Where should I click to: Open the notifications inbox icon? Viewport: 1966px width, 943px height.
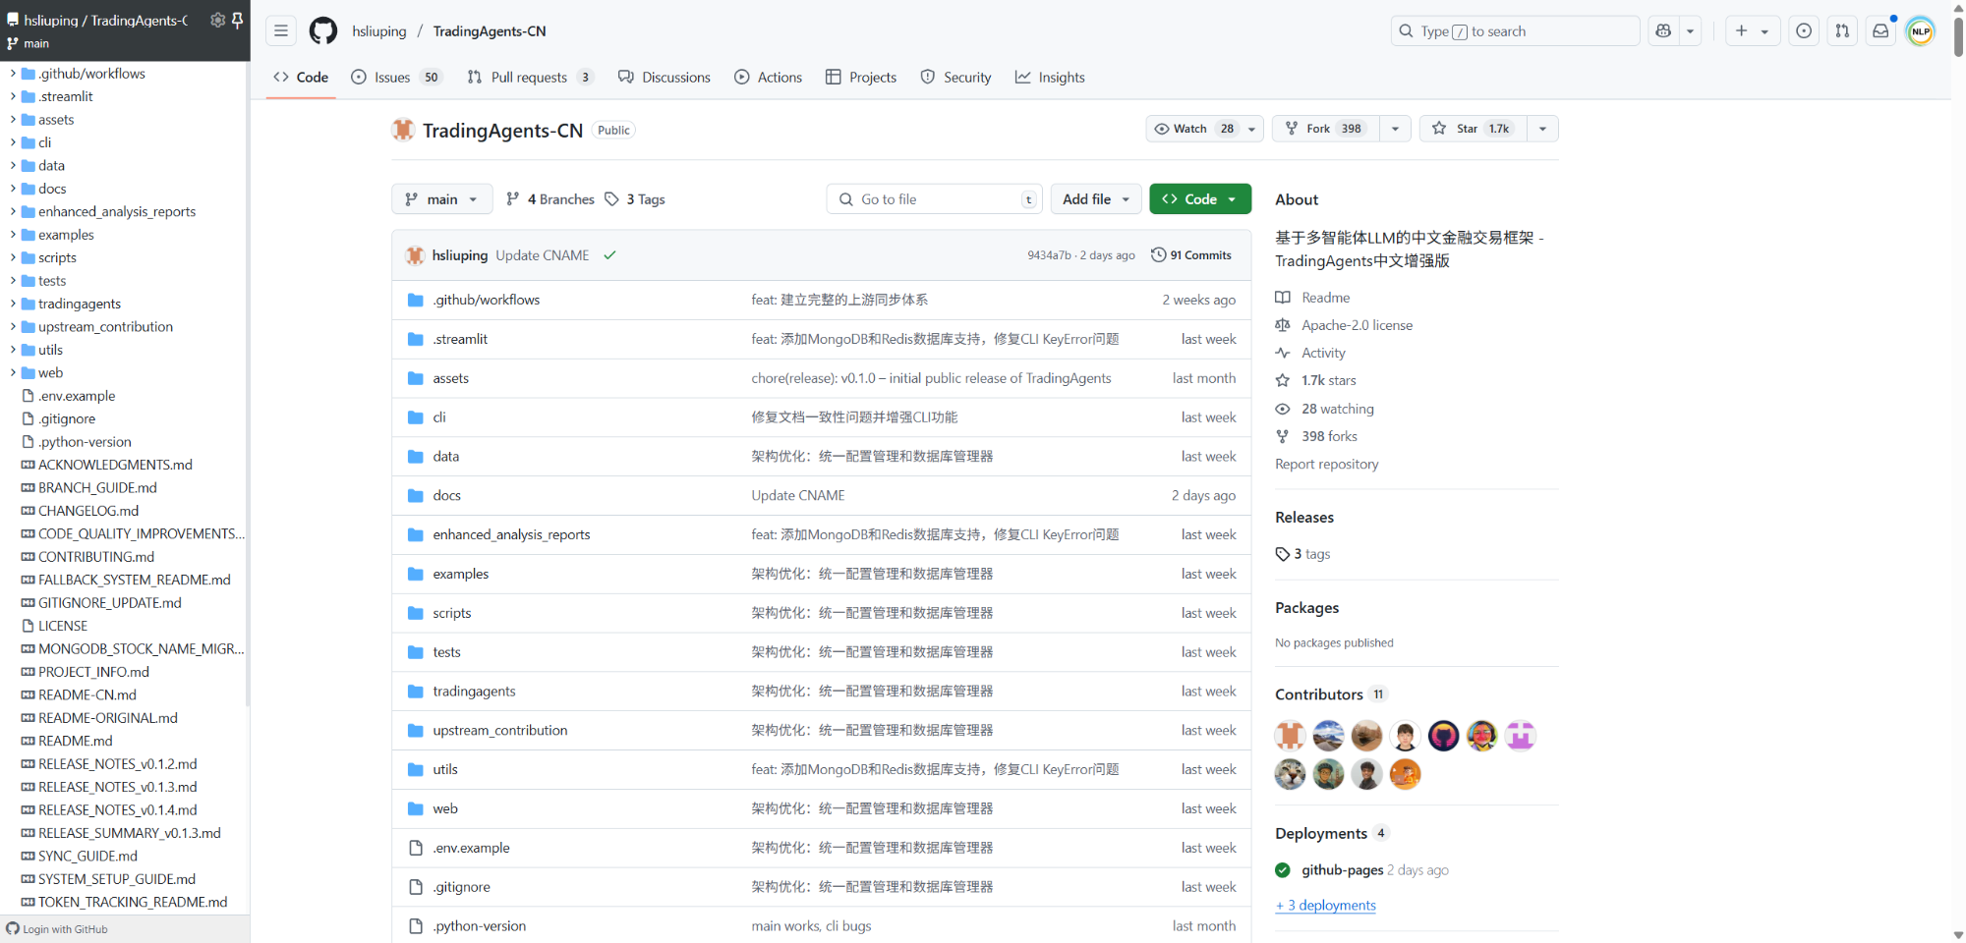pos(1880,31)
